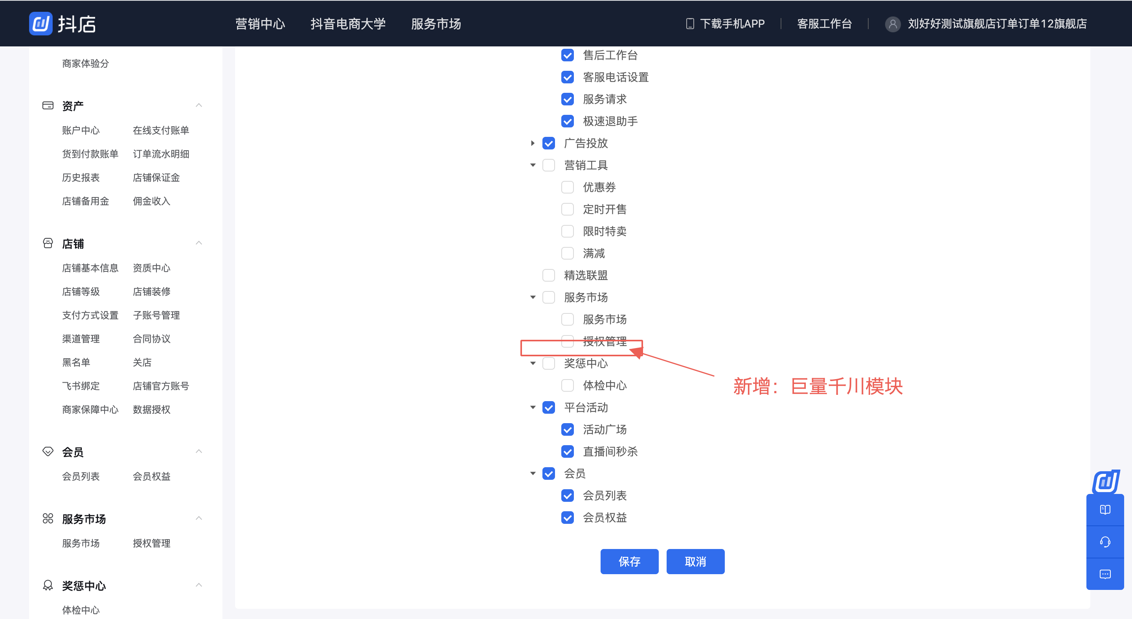Select the 资产 card icon in sidebar
This screenshot has height=619, width=1132.
(48, 105)
